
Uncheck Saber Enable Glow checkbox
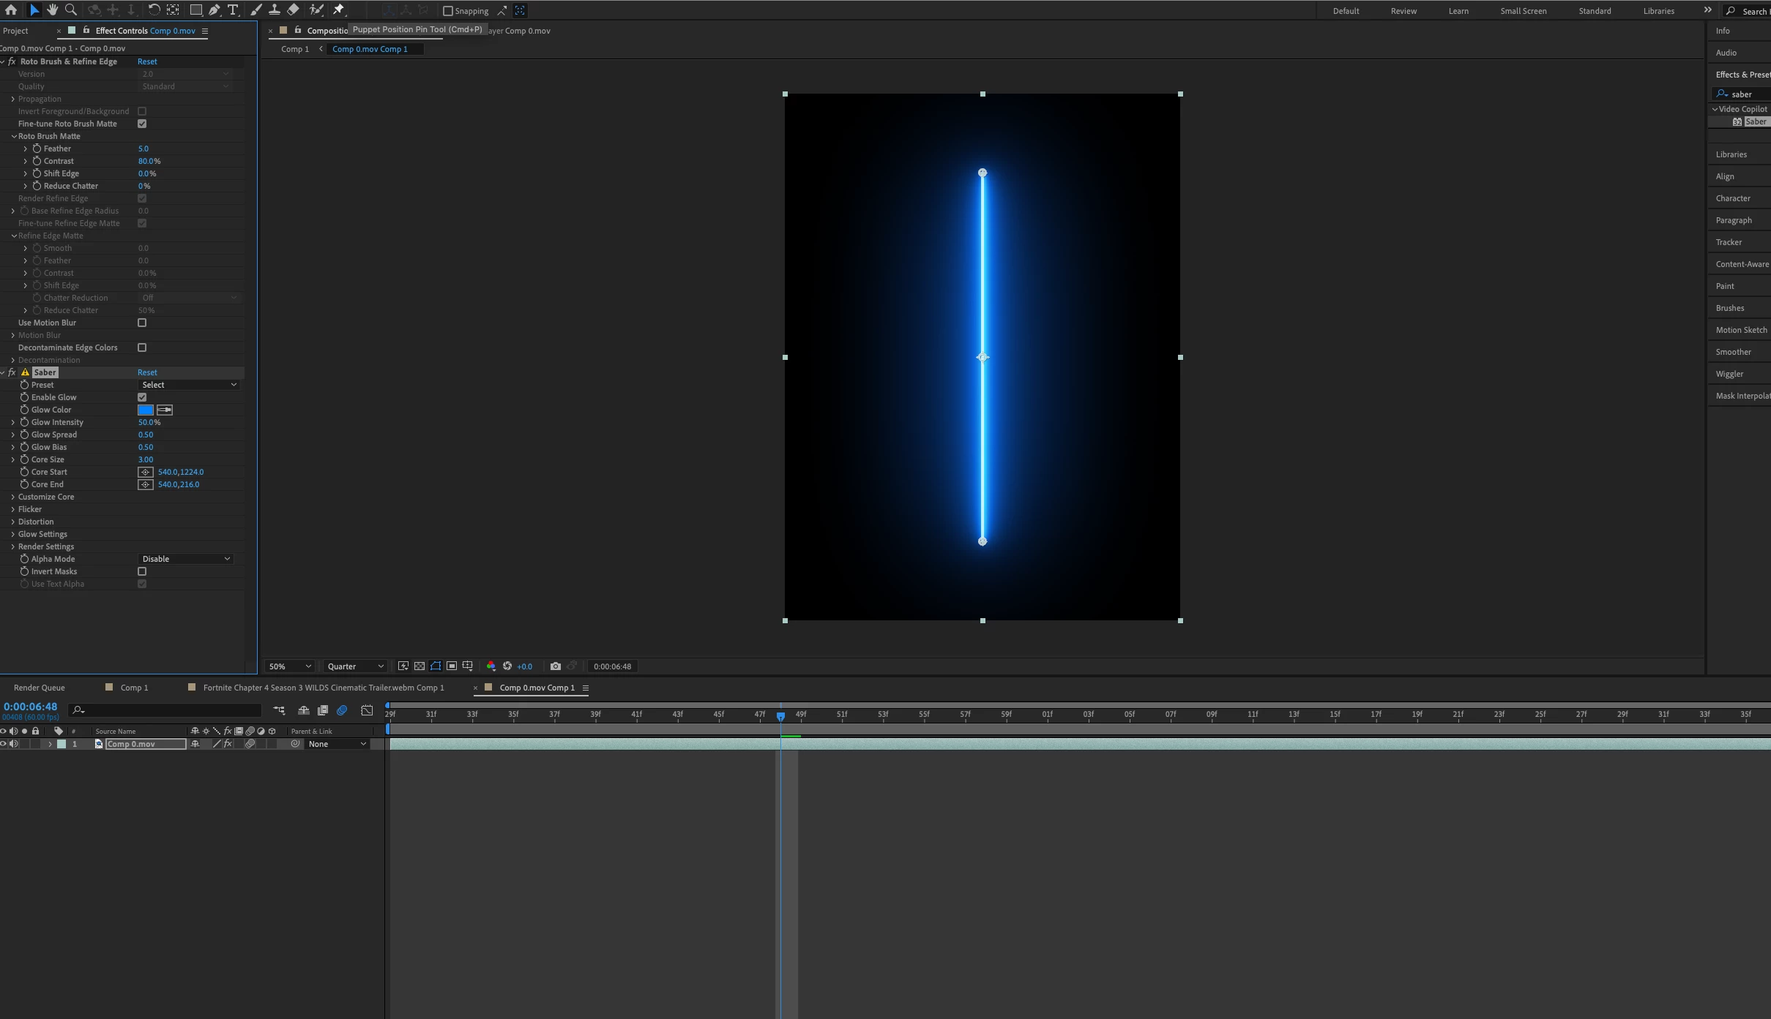pos(142,397)
